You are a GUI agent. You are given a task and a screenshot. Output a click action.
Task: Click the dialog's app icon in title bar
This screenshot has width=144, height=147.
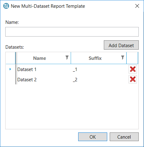[6, 6]
